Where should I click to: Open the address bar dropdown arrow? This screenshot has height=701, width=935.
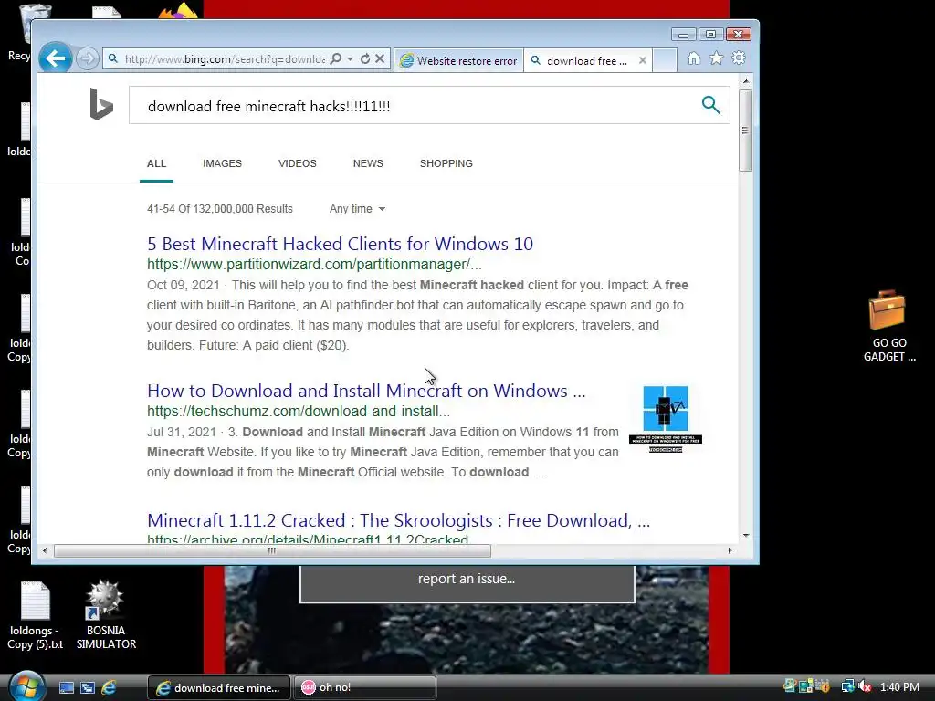(x=350, y=59)
